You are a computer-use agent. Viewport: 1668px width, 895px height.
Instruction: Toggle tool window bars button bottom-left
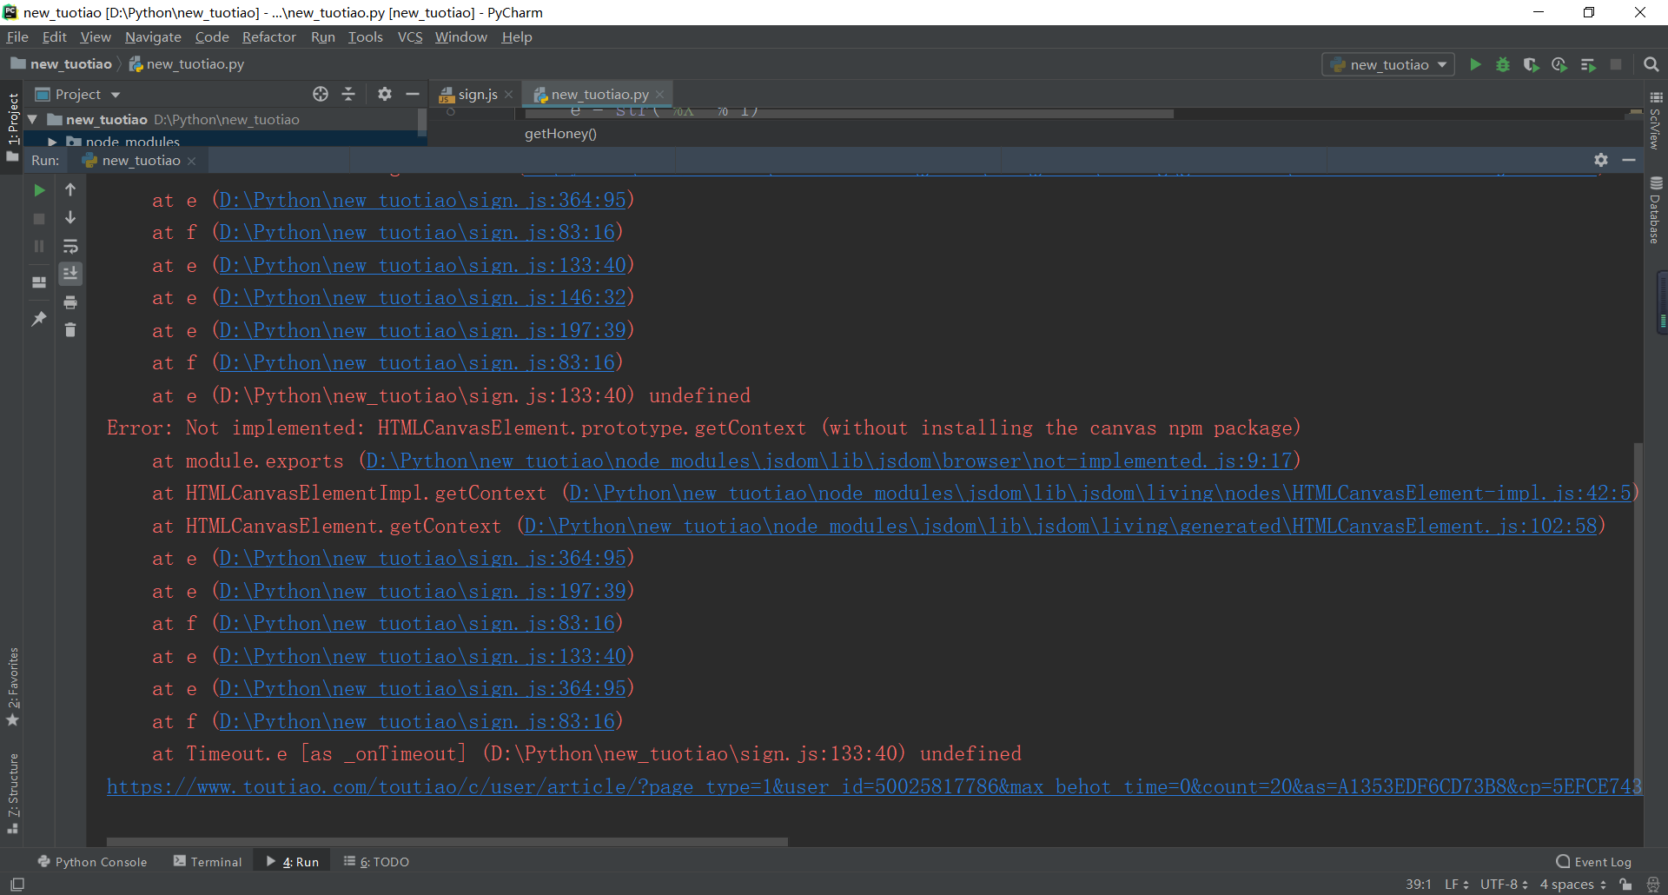click(17, 885)
